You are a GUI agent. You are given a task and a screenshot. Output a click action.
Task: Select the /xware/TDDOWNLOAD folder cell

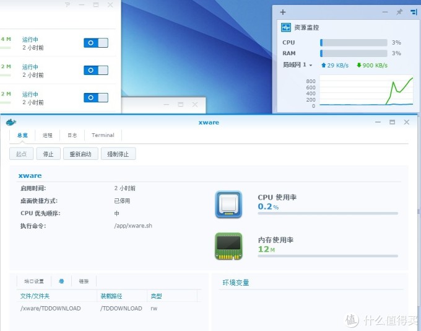51,308
